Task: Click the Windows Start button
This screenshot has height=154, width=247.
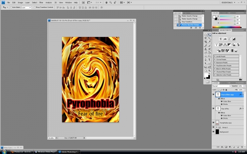Action: [x=4, y=152]
